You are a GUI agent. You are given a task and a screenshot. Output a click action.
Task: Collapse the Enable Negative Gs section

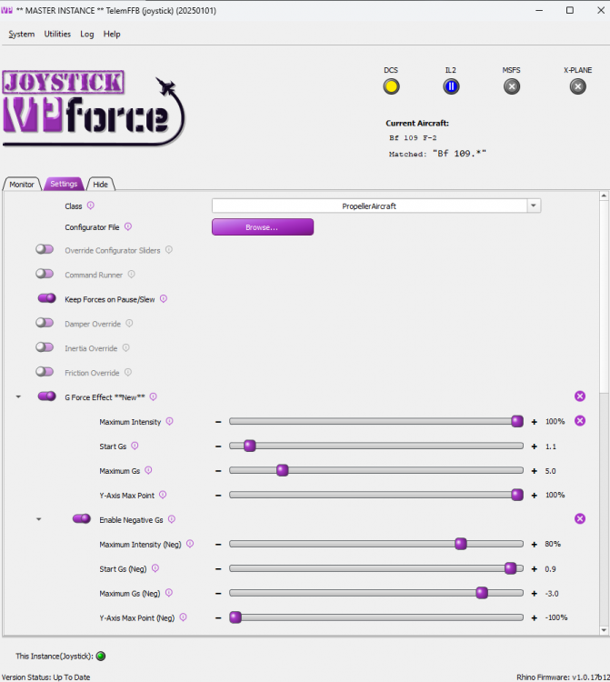tap(39, 519)
